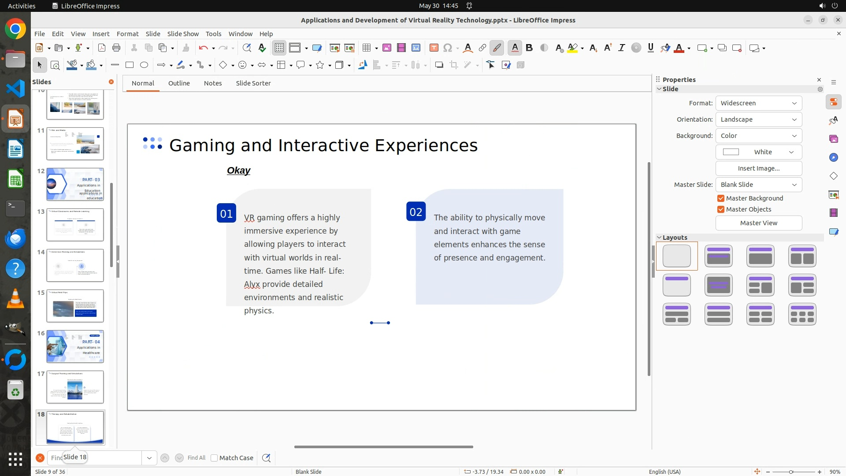The image size is (846, 476).
Task: Uncheck the Master Objects checkbox
Action: [x=721, y=209]
